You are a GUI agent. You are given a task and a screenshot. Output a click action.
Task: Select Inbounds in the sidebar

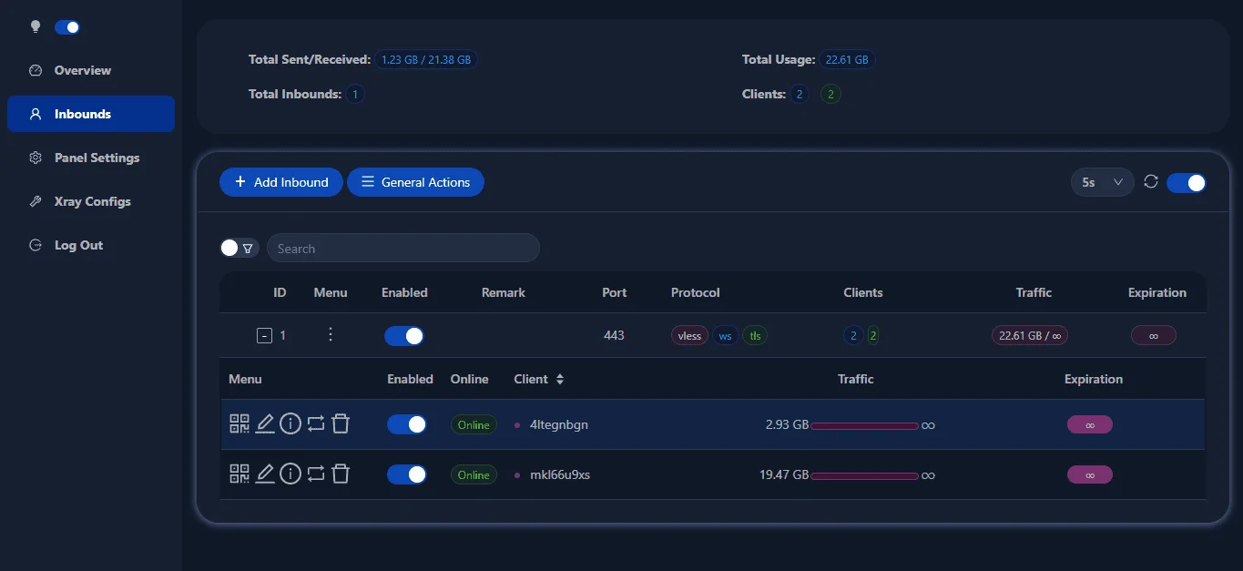pos(91,114)
